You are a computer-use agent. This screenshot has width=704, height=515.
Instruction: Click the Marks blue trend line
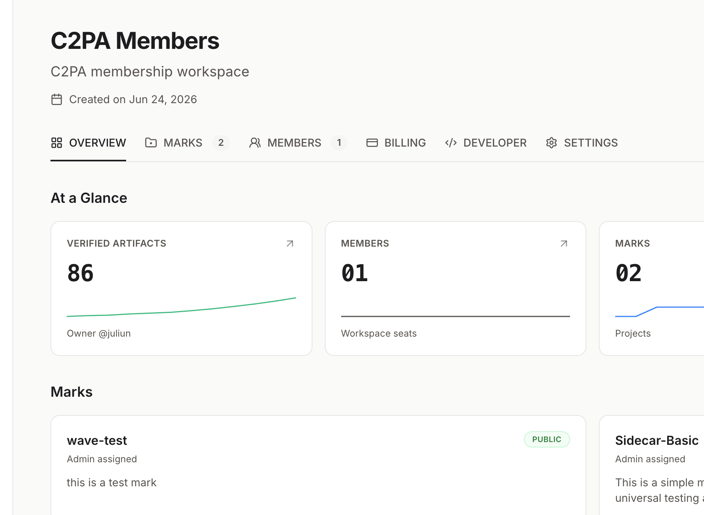click(x=659, y=312)
